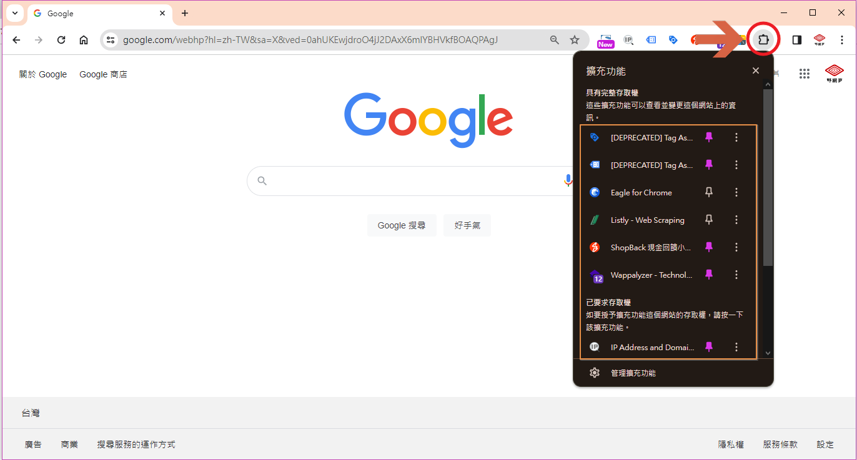Click the 'New' badged extension toolbar icon
857x460 pixels.
606,41
